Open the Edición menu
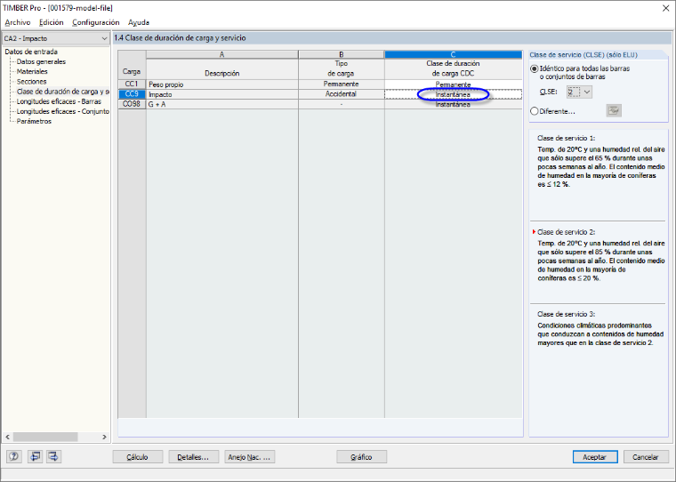This screenshot has width=676, height=482. click(x=51, y=22)
